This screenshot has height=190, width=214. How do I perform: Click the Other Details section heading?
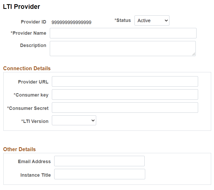tap(19, 149)
